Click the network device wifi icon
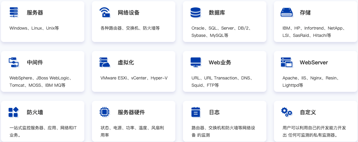358x142 pixels. tap(105, 12)
